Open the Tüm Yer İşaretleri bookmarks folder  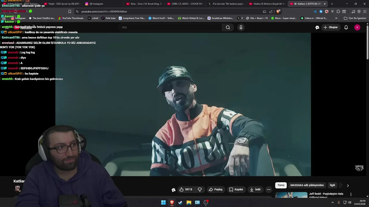click(x=355, y=18)
